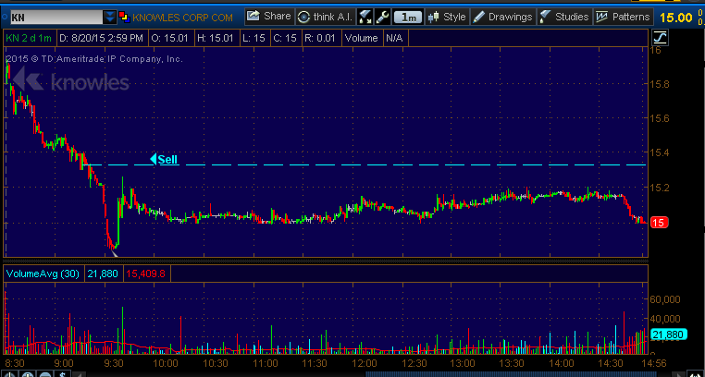Screen dimensions: 705x377
Task: Click the KN 2 d 1m chart label
Action: tap(29, 37)
